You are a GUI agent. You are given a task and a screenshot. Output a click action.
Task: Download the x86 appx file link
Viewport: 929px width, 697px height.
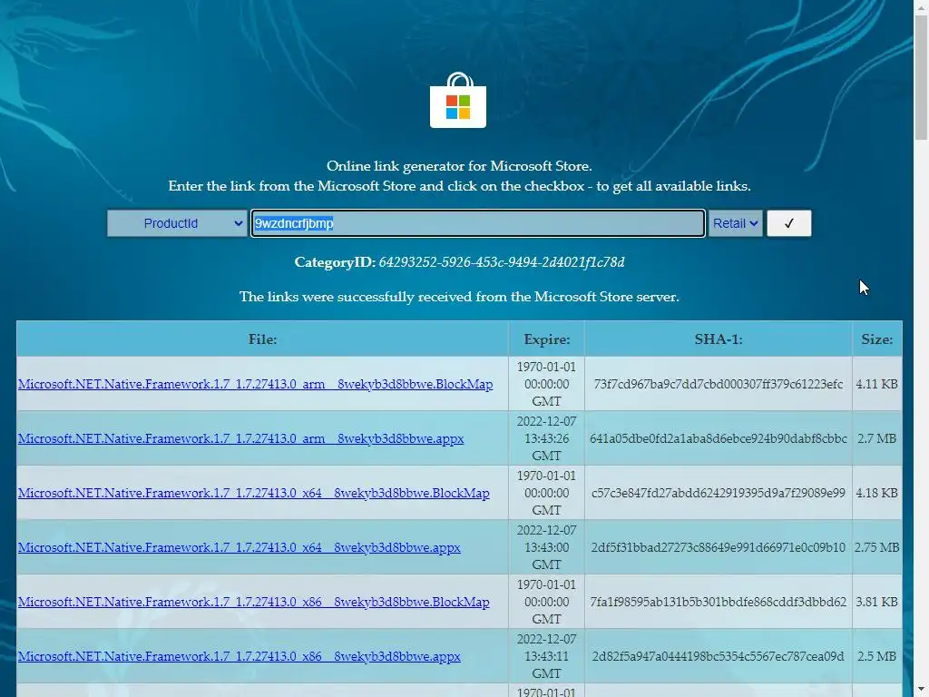click(240, 657)
